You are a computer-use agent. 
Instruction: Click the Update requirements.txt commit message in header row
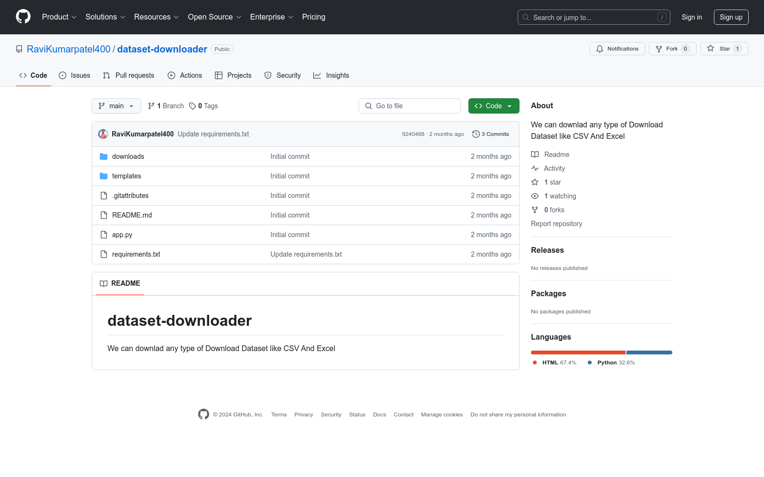point(213,134)
